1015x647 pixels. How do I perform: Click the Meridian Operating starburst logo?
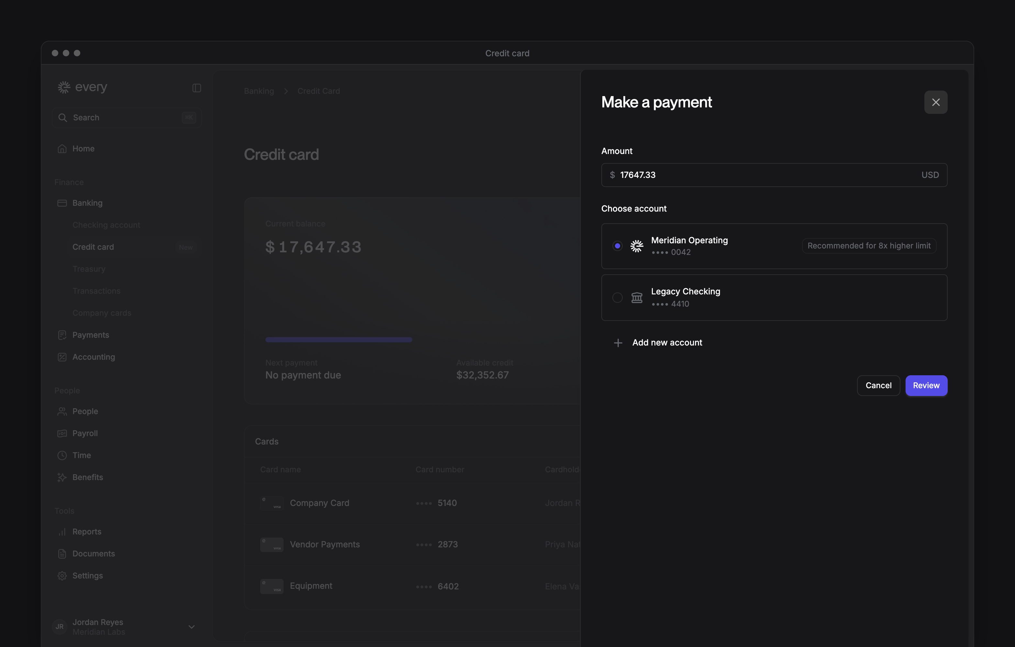point(637,246)
